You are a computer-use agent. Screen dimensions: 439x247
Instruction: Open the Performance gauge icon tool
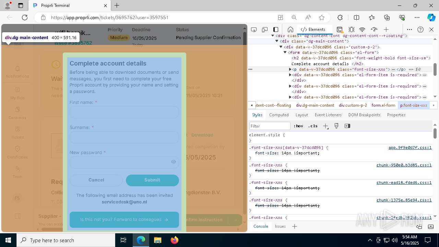(x=374, y=30)
